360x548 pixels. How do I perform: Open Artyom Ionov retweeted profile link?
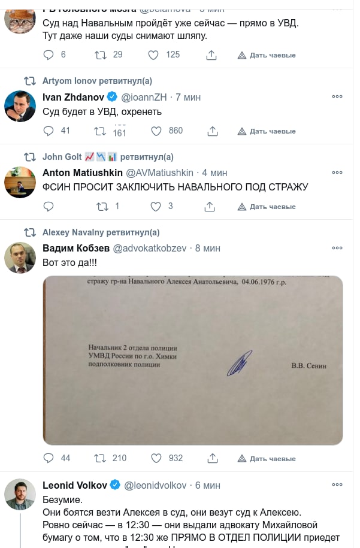point(97,81)
